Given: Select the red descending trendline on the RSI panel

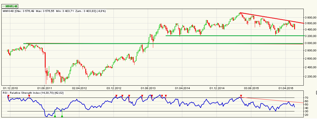Looking at the screenshot, I should coord(272,100).
